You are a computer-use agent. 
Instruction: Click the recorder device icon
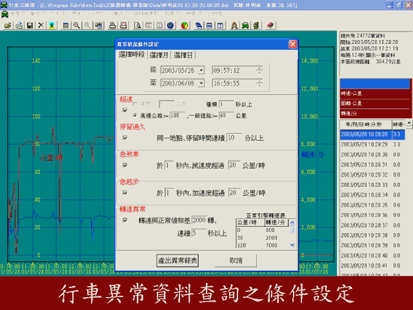pyautogui.click(x=256, y=26)
